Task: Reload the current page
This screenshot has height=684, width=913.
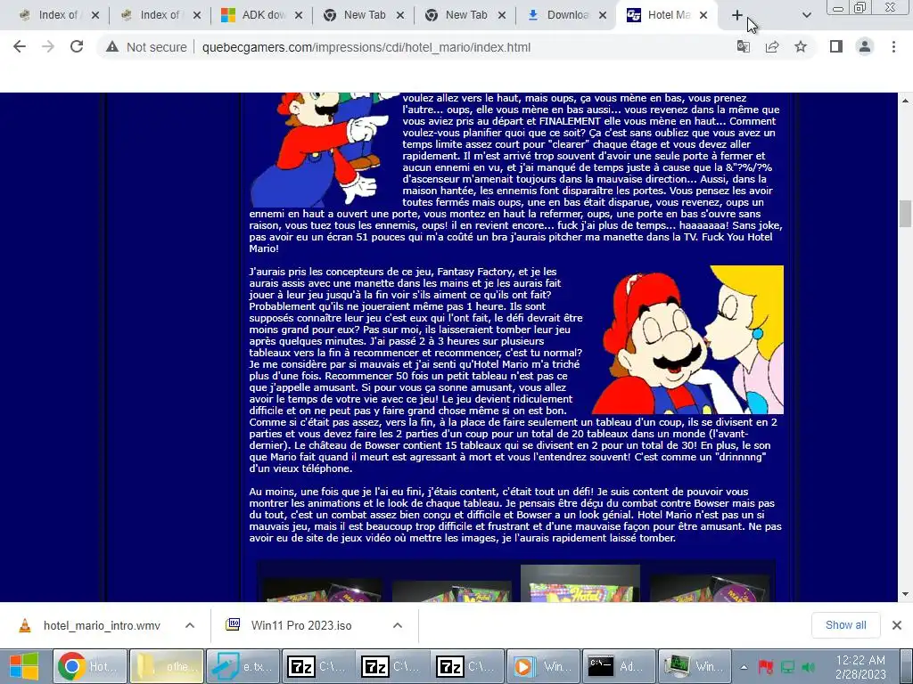Action: (77, 46)
